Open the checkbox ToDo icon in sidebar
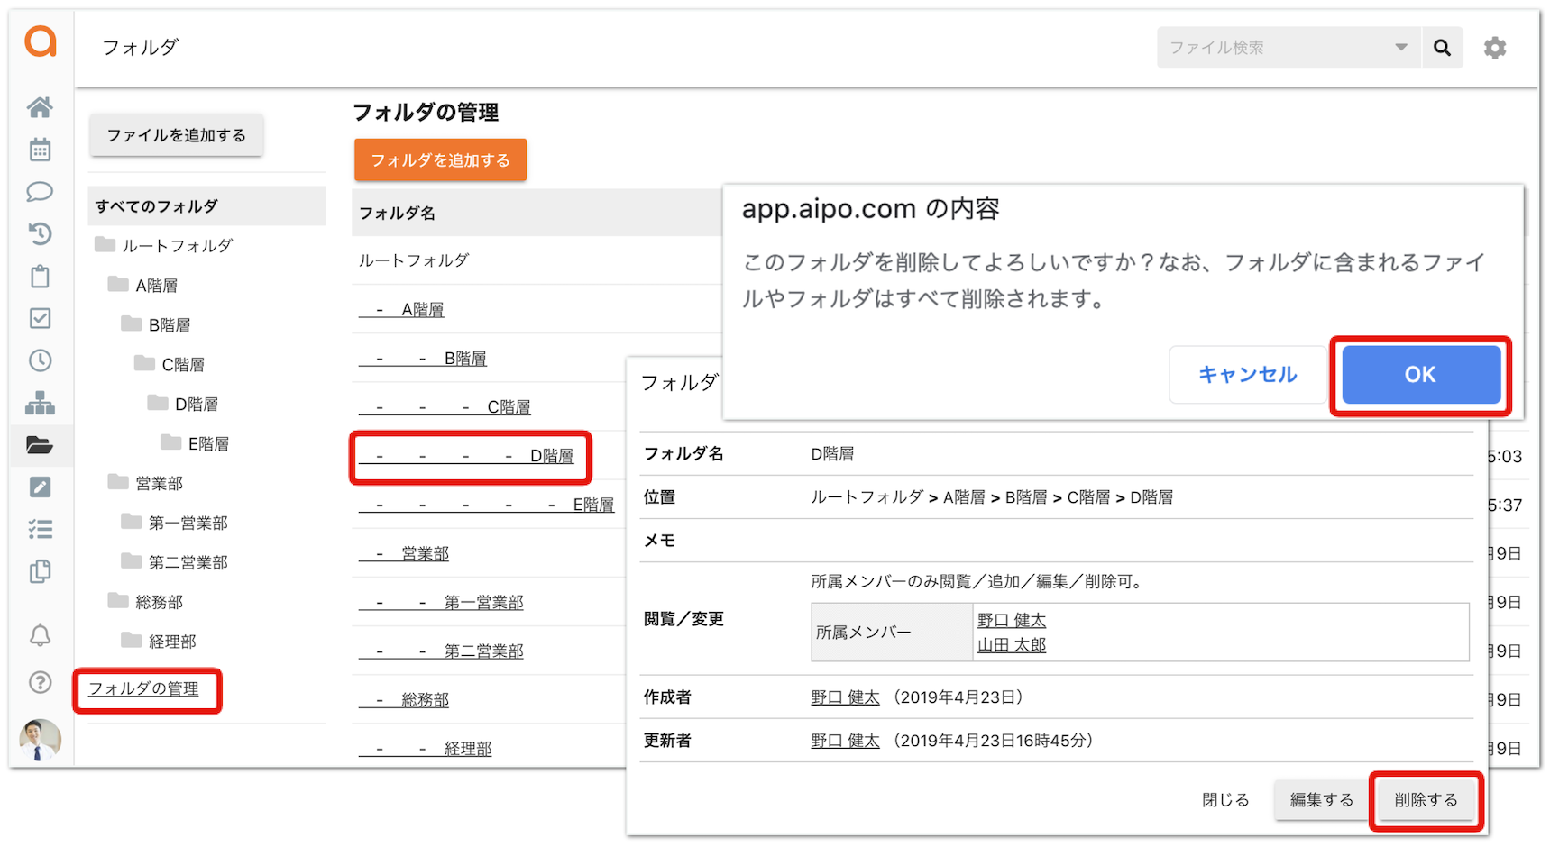The height and width of the screenshot is (847, 1550). click(40, 318)
